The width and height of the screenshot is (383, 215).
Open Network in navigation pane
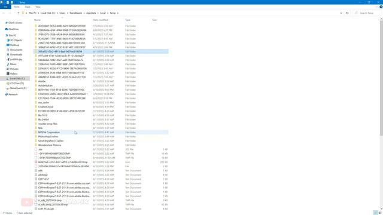(x=13, y=94)
